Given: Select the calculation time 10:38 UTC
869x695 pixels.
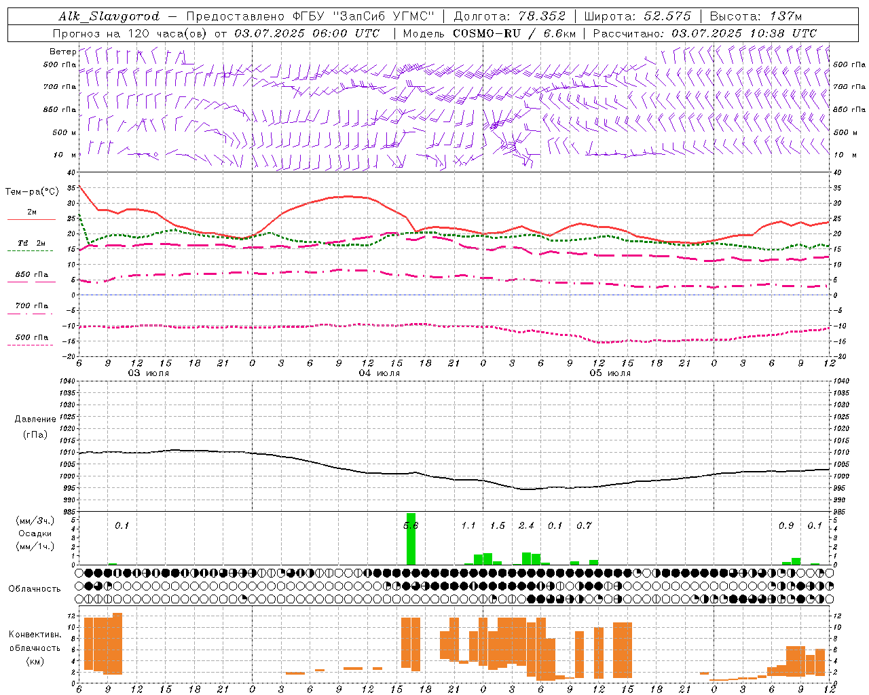Looking at the screenshot, I should tap(783, 33).
